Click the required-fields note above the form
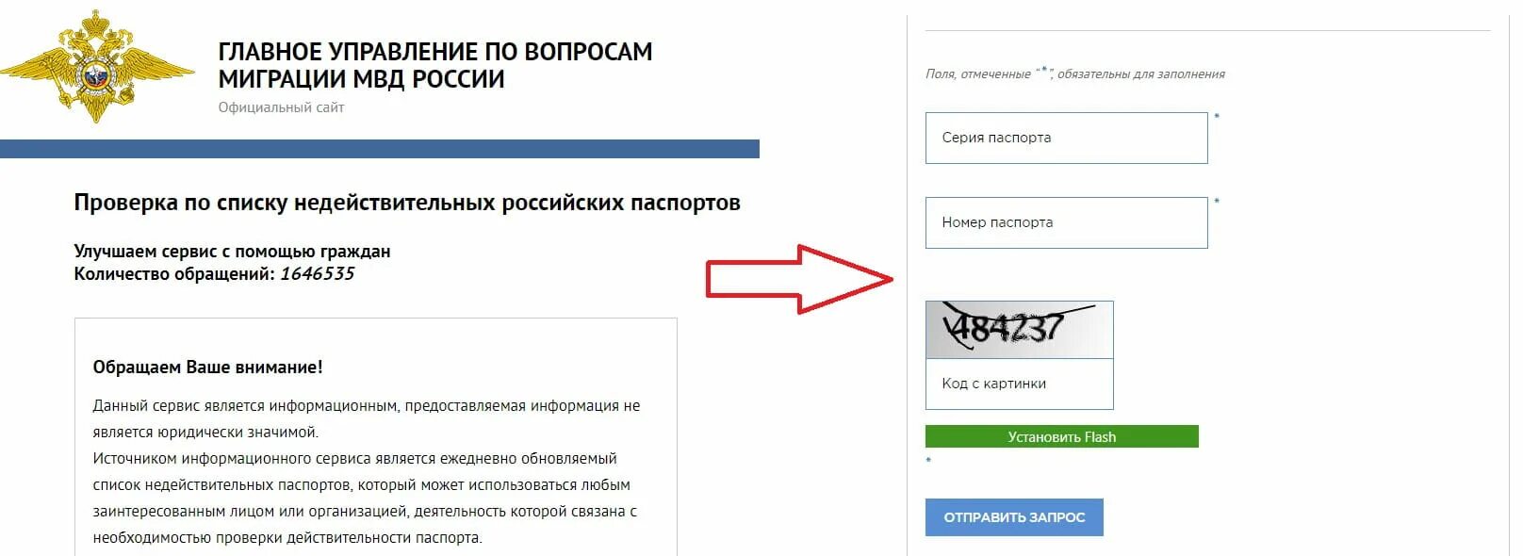 1075,73
